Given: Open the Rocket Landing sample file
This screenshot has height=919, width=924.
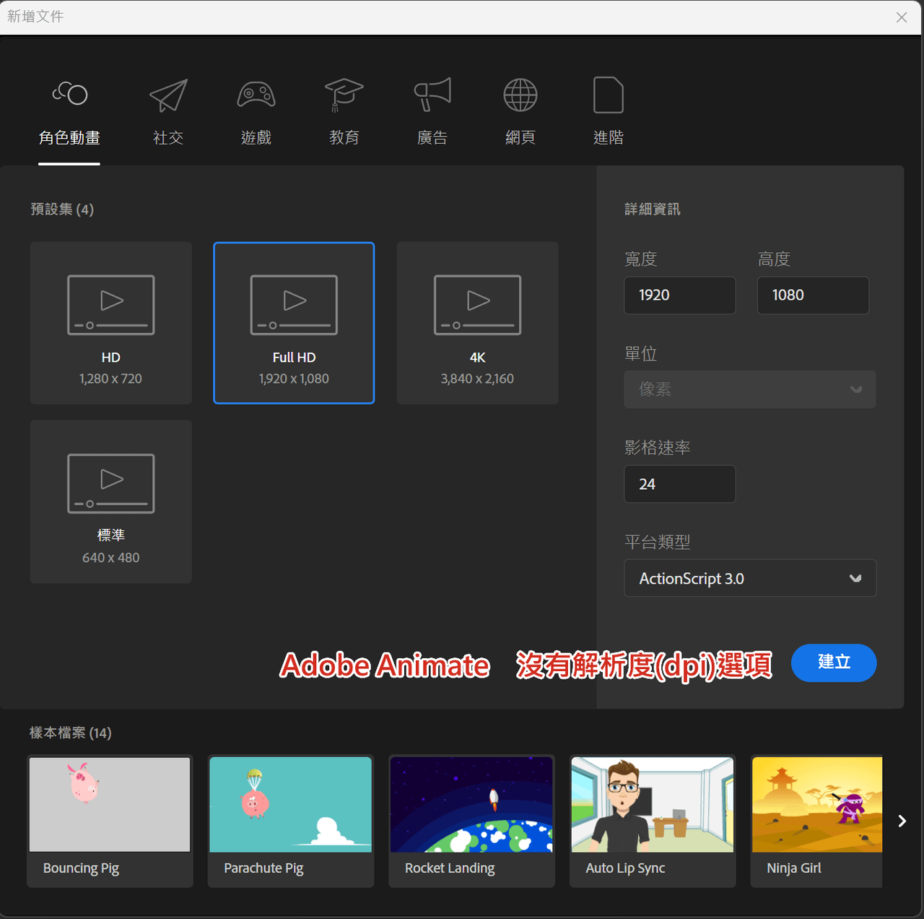Looking at the screenshot, I should point(472,821).
